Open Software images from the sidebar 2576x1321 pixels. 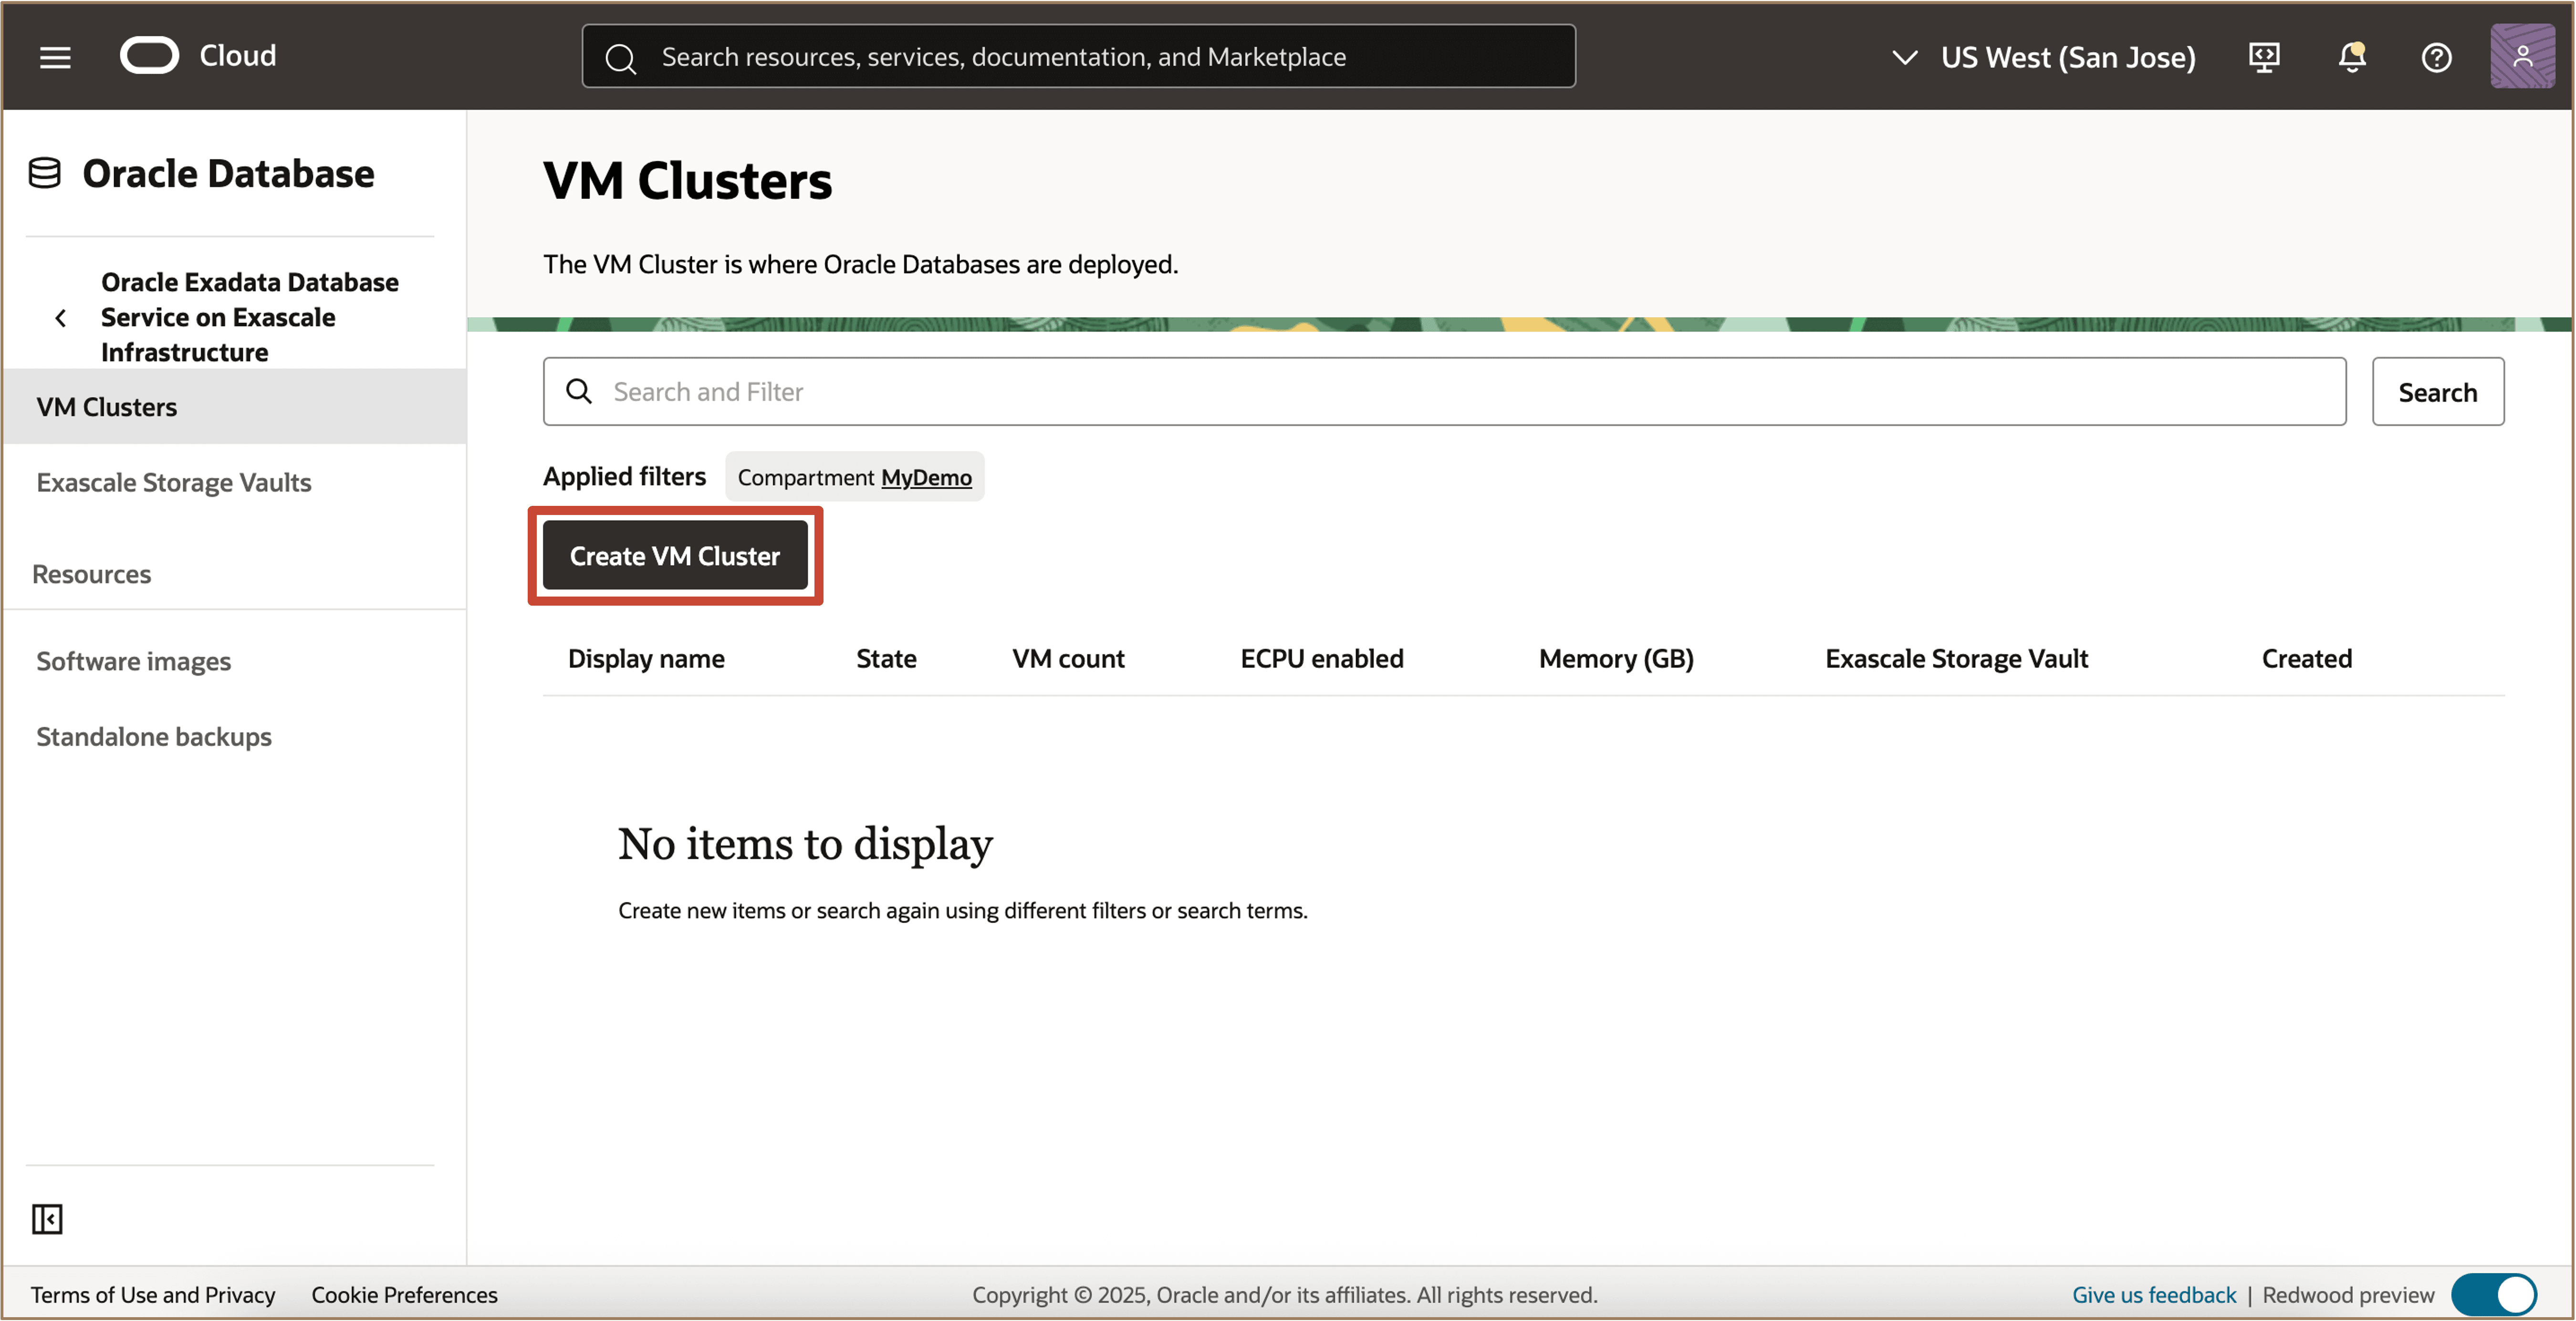click(133, 660)
